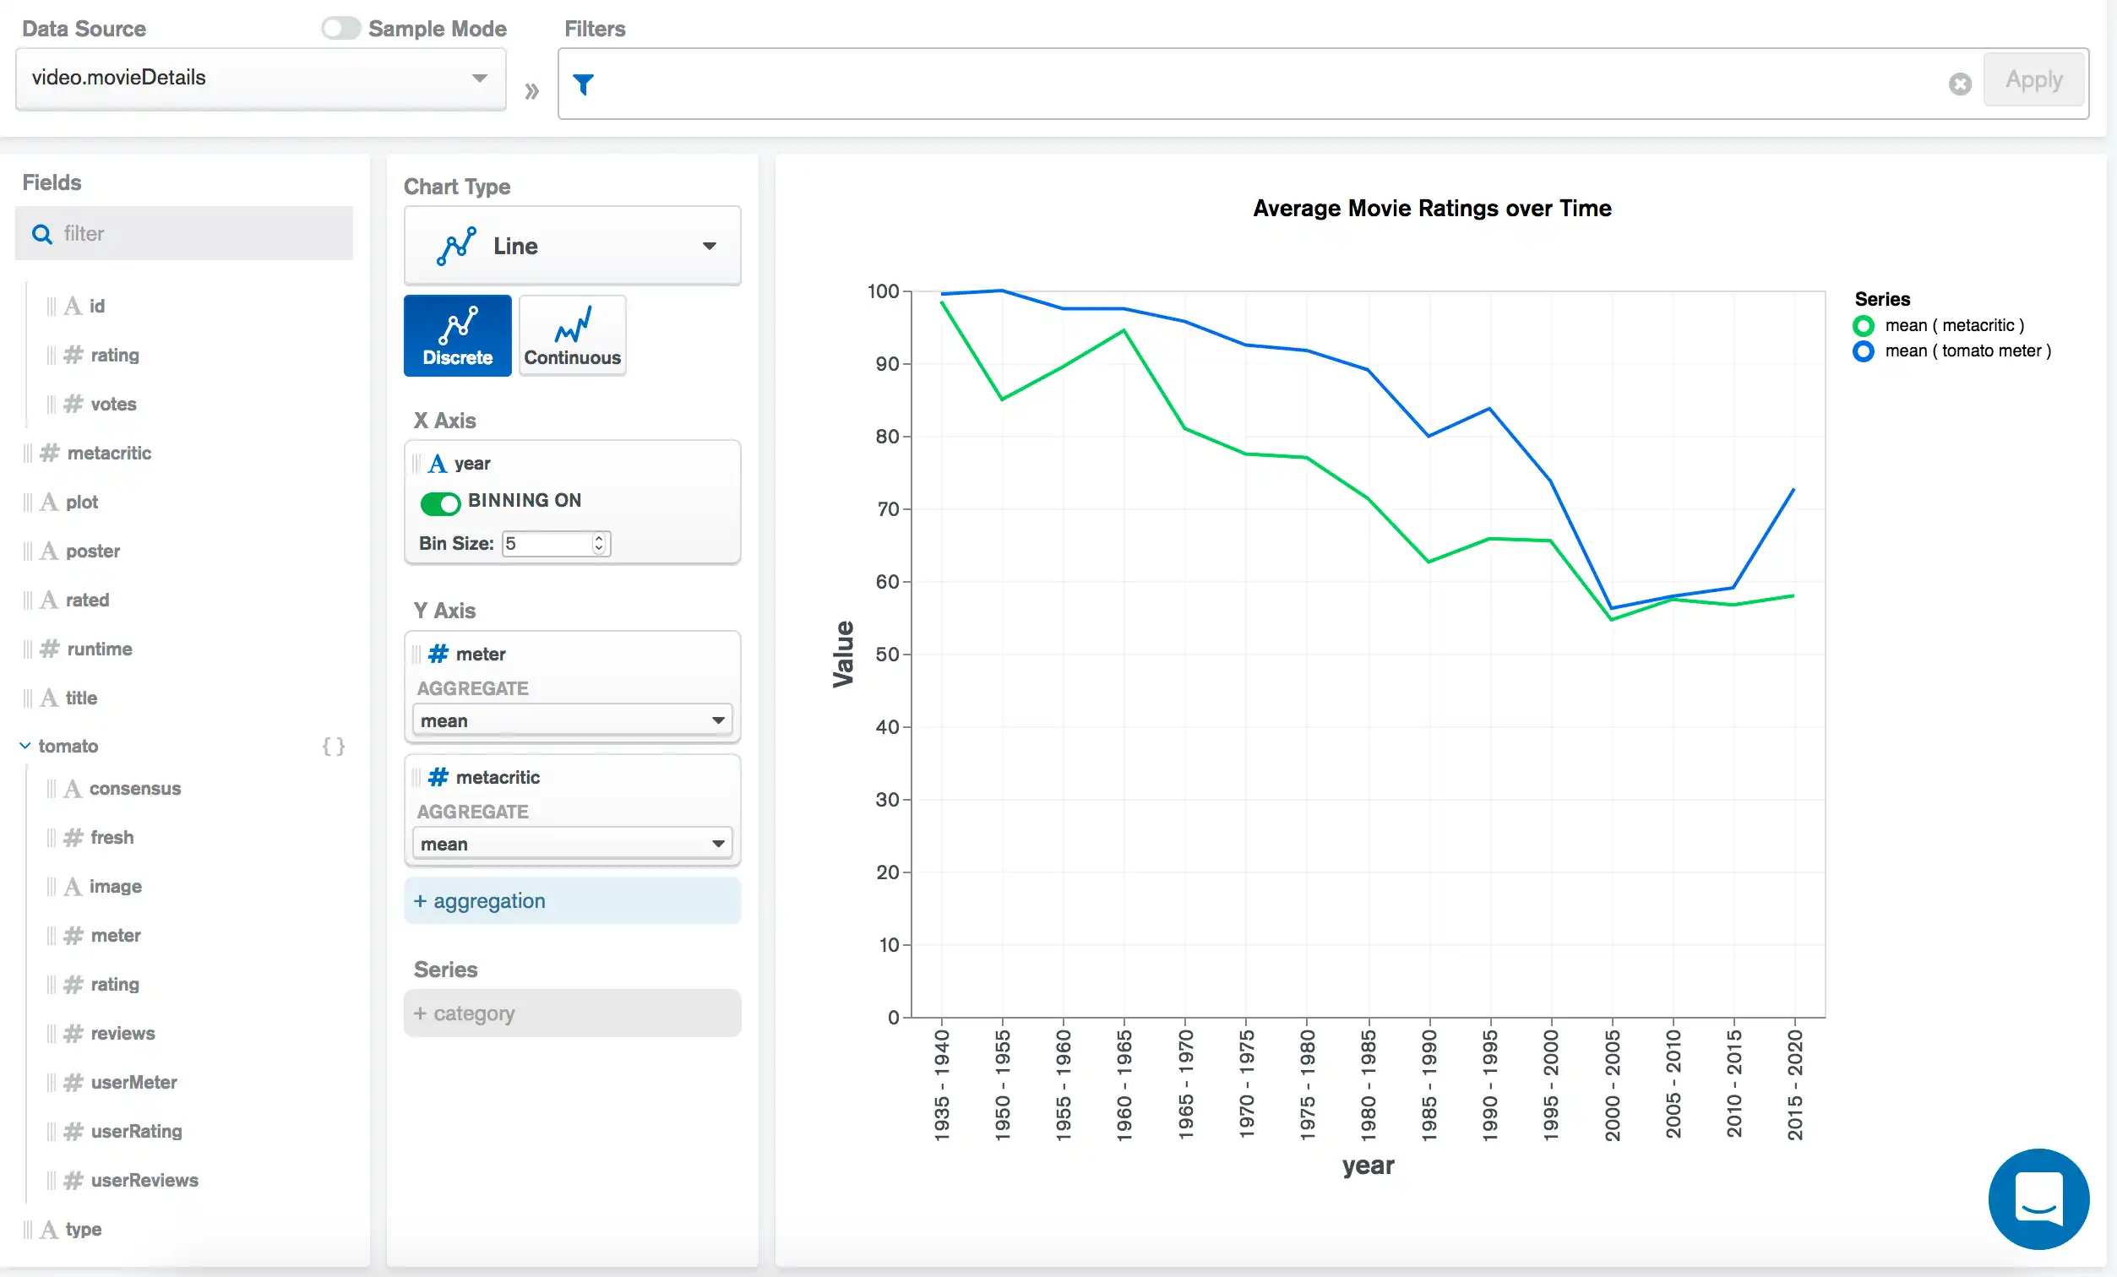Click the hash icon of the metacritic field
The width and height of the screenshot is (2117, 1277).
(x=50, y=453)
